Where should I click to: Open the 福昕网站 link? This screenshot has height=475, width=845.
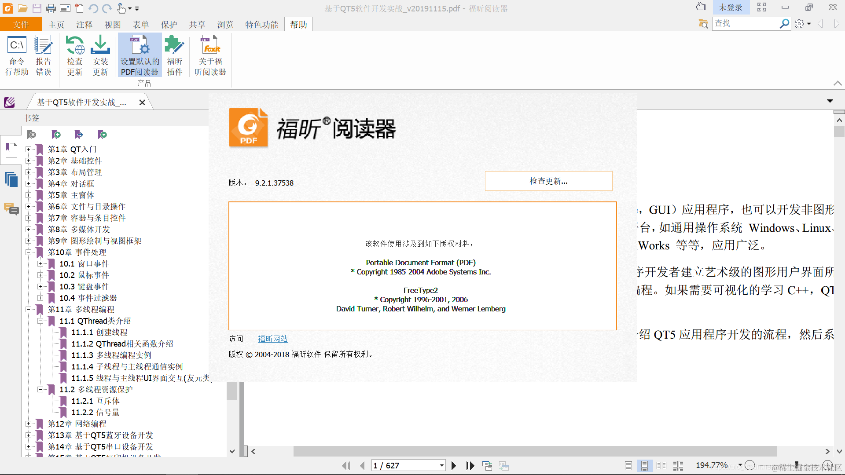272,339
